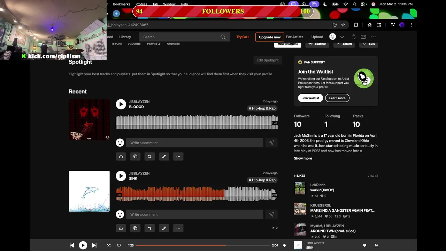Copy link of BLOOOD track
Image resolution: width=446 pixels, height=251 pixels.
pos(135,157)
